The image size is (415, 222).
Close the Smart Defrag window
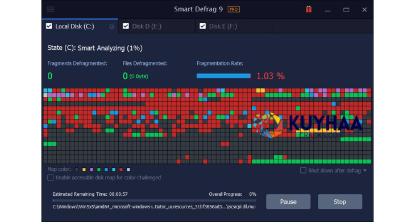pos(364,10)
